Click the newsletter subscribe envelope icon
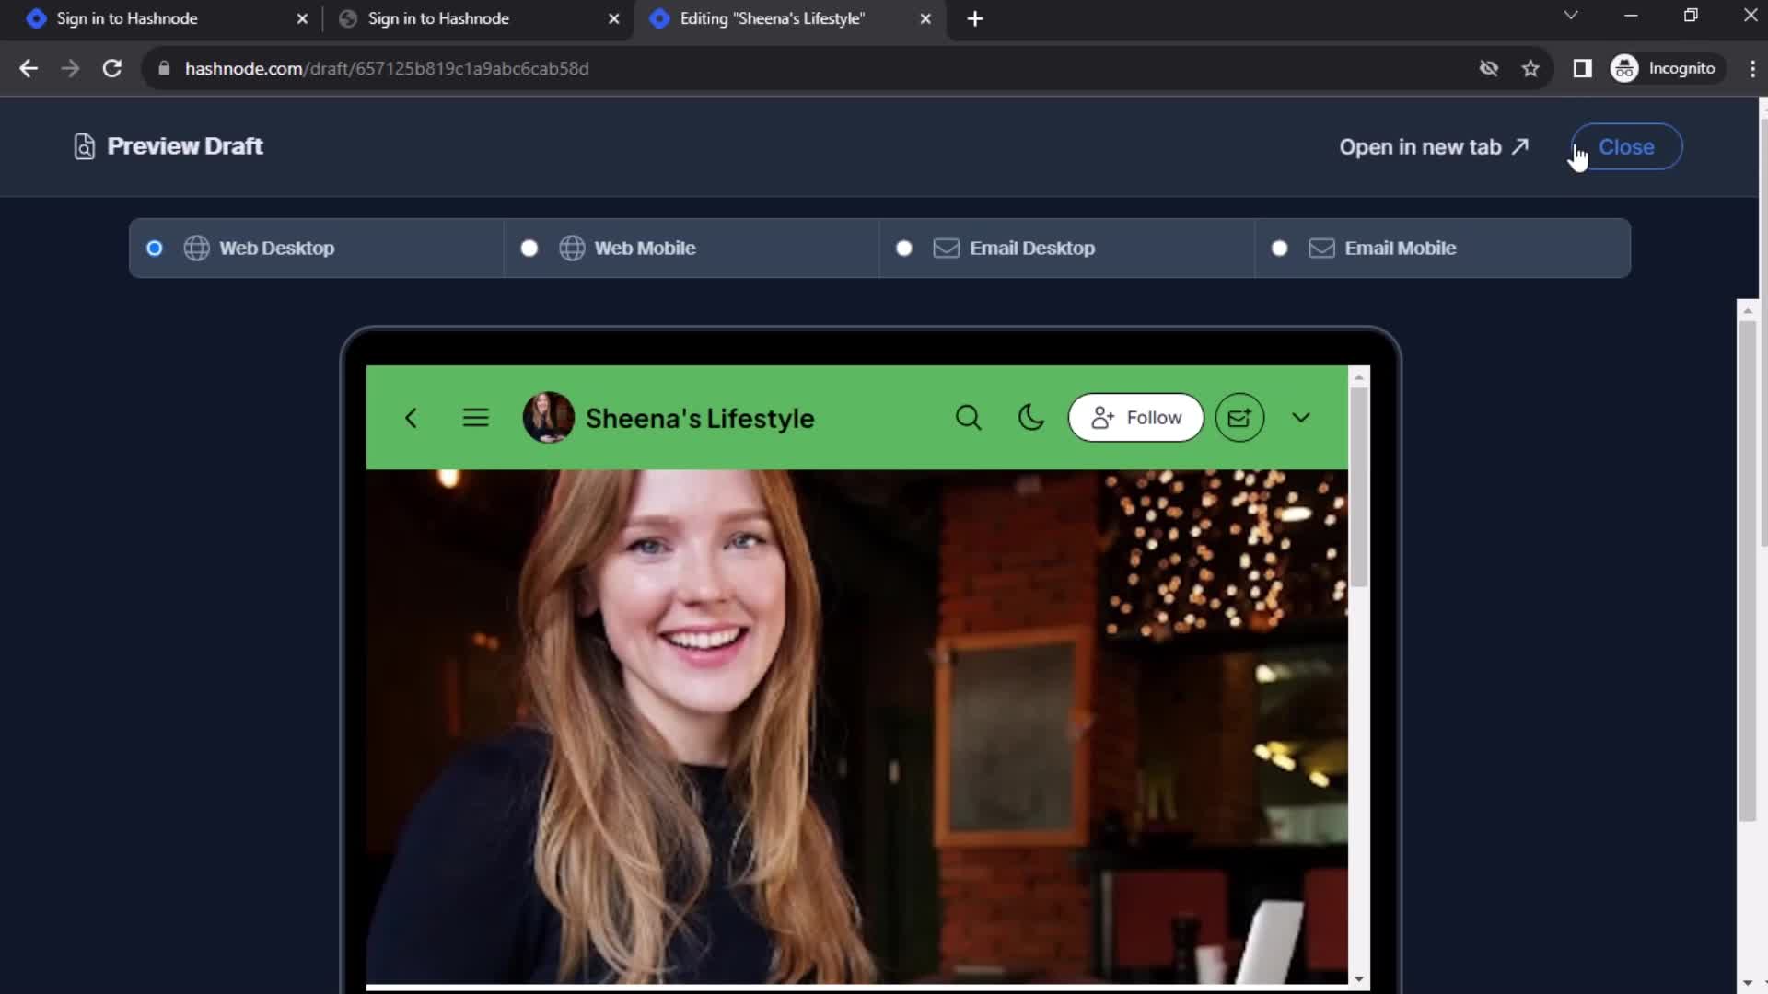 [x=1239, y=418]
